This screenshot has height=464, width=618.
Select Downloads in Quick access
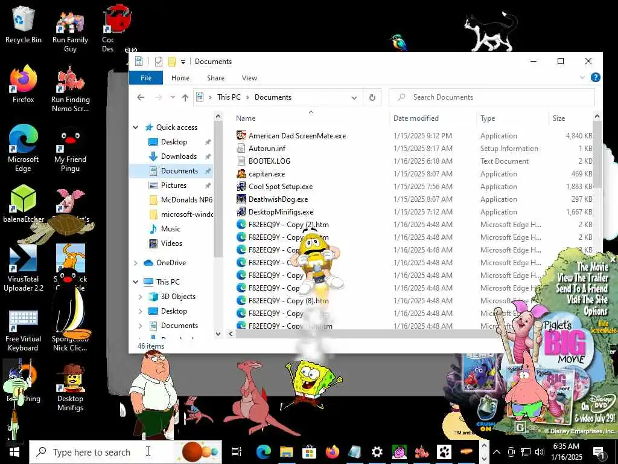point(179,156)
